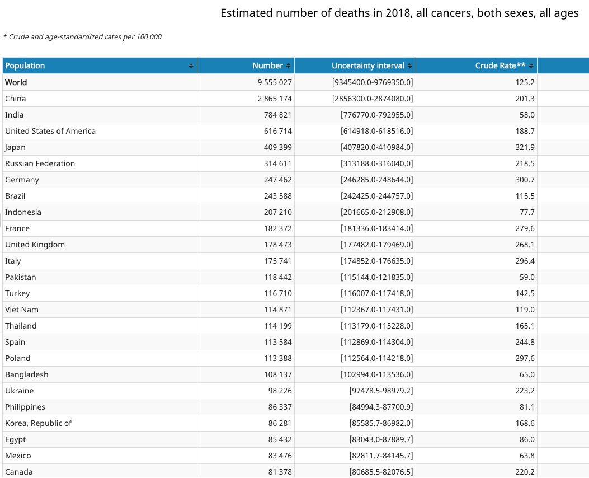Click the Population column header label

[x=25, y=65]
